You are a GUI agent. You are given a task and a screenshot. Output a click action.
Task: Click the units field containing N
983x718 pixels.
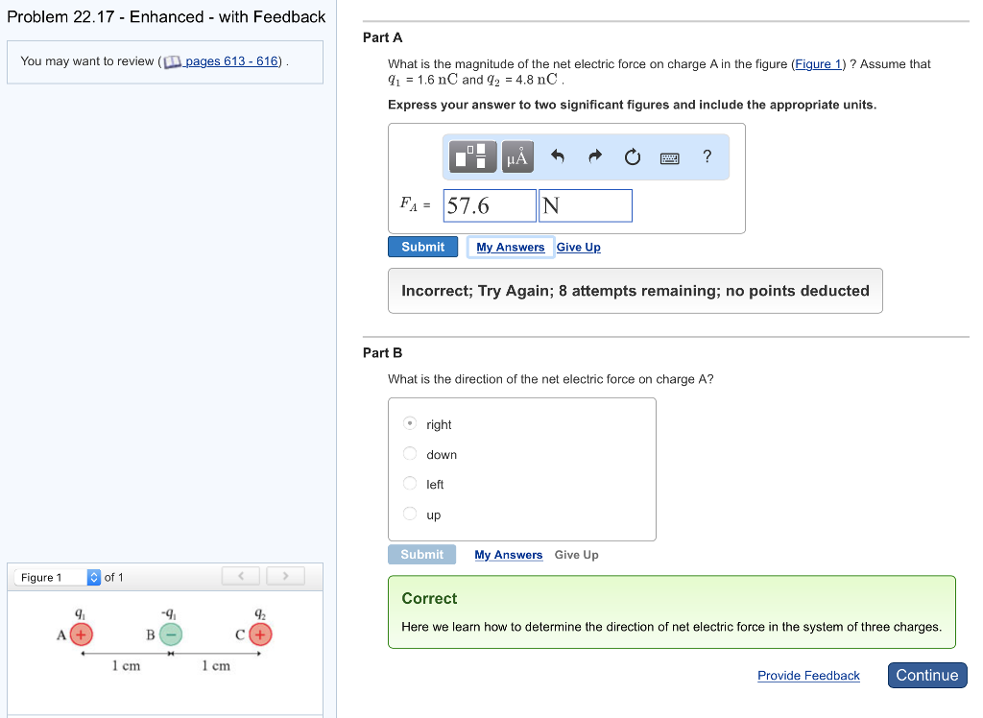(586, 205)
